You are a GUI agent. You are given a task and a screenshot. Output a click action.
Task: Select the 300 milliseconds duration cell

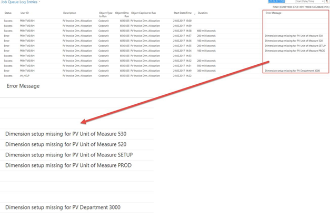[x=206, y=71]
